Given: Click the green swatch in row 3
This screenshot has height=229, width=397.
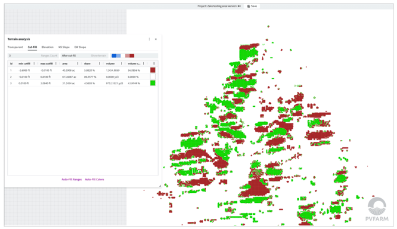Looking at the screenshot, I should click(x=153, y=83).
